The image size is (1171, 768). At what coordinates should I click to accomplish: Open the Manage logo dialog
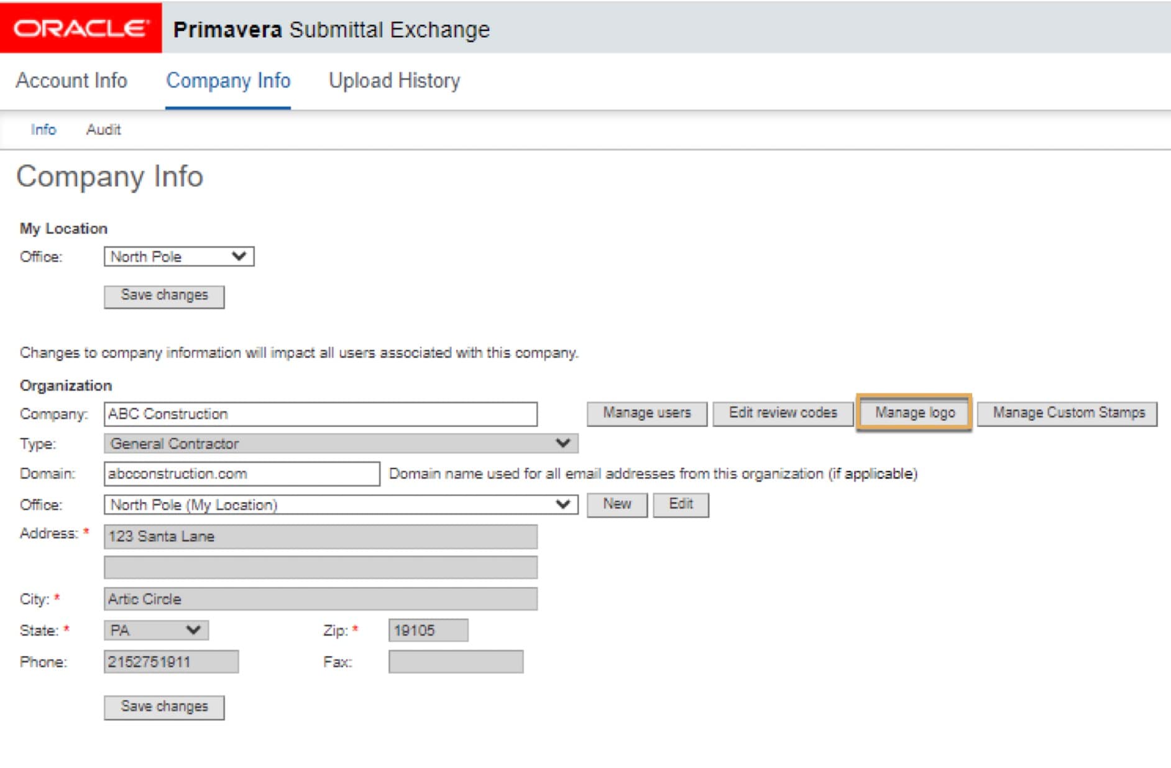point(914,413)
